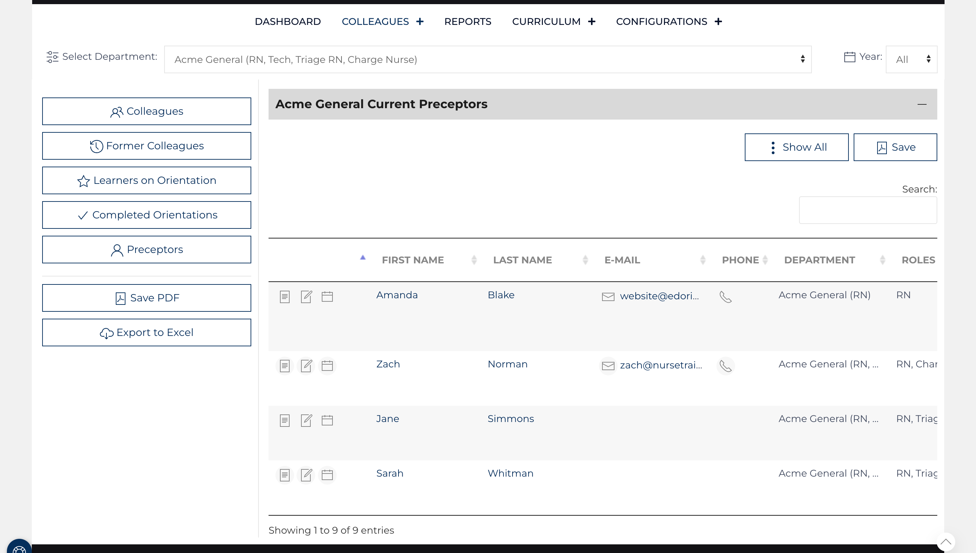Click the edit pencil icon for Sarah Whitman
Screen dimensions: 976x553
tap(306, 475)
